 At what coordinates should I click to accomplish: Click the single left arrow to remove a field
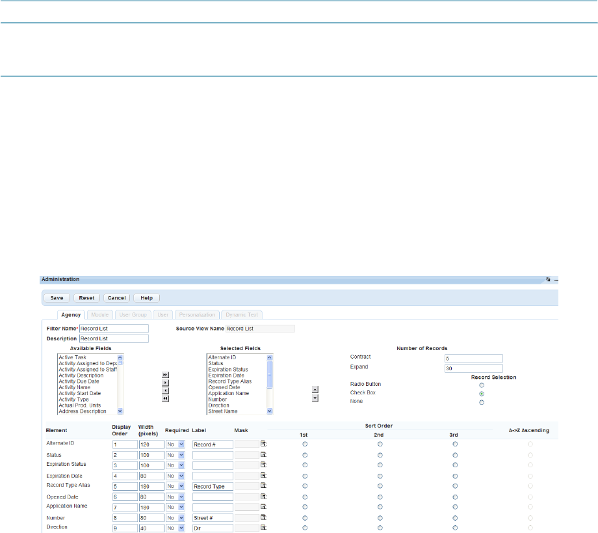[165, 390]
